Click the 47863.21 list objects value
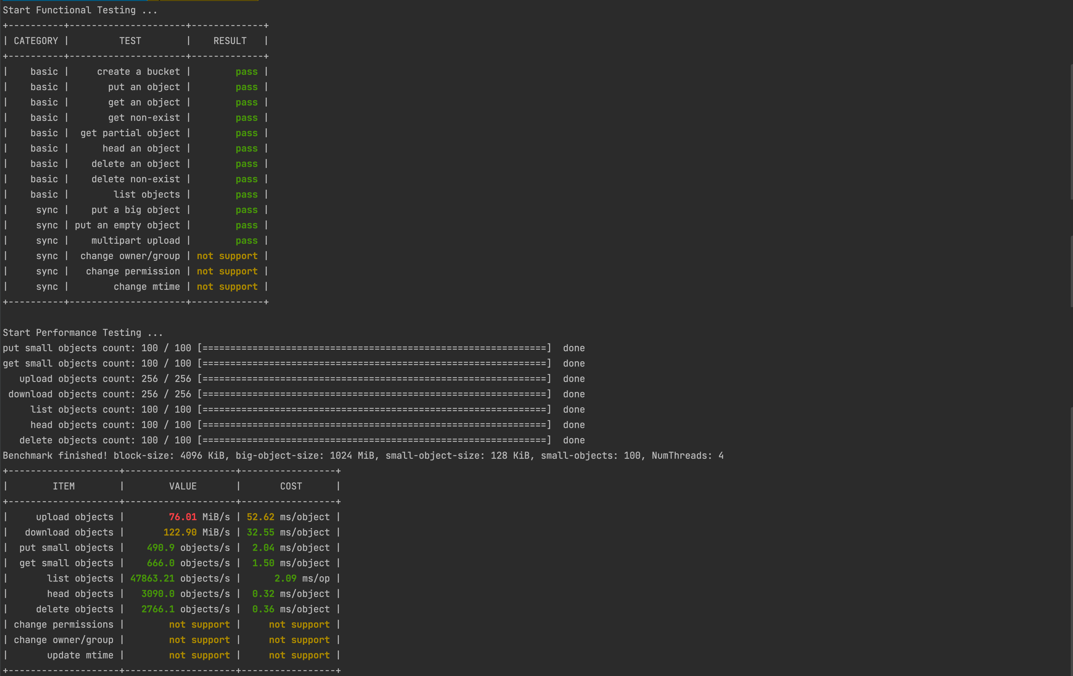This screenshot has width=1073, height=676. point(152,579)
